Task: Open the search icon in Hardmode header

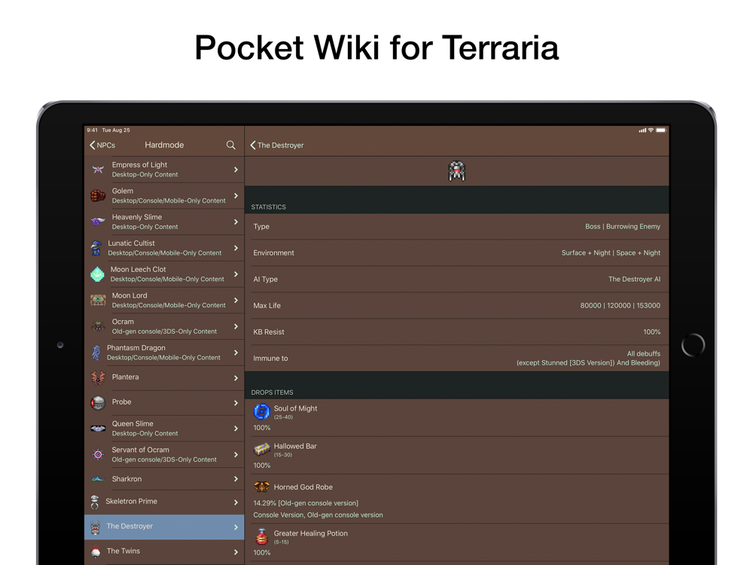Action: point(230,145)
